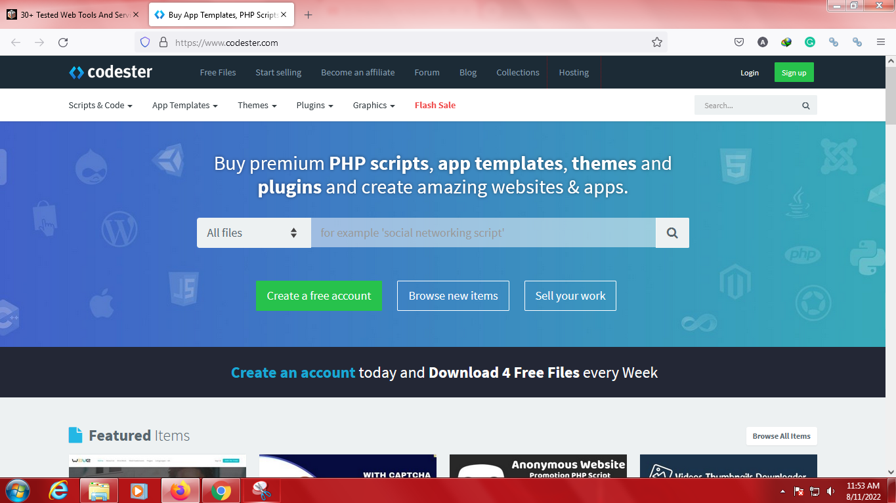Click the browser back arrow
This screenshot has height=503, width=896.
(x=16, y=43)
